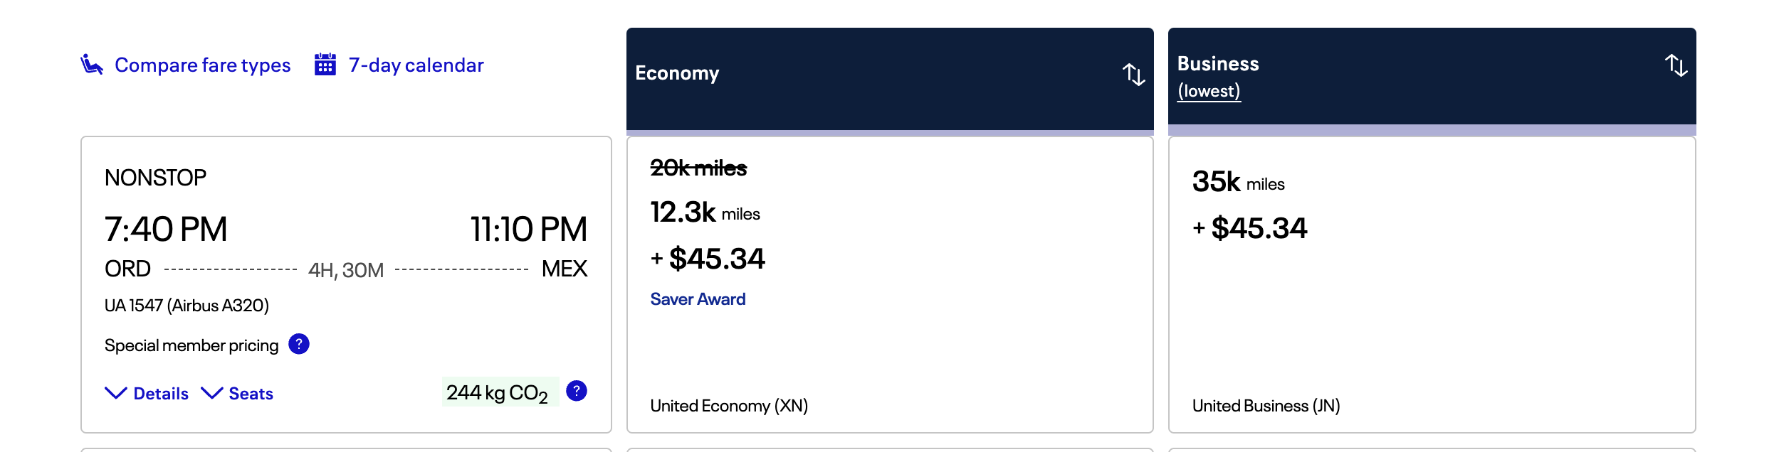Click the (lowest) link under Business
Image resolution: width=1774 pixels, height=452 pixels.
[x=1209, y=91]
